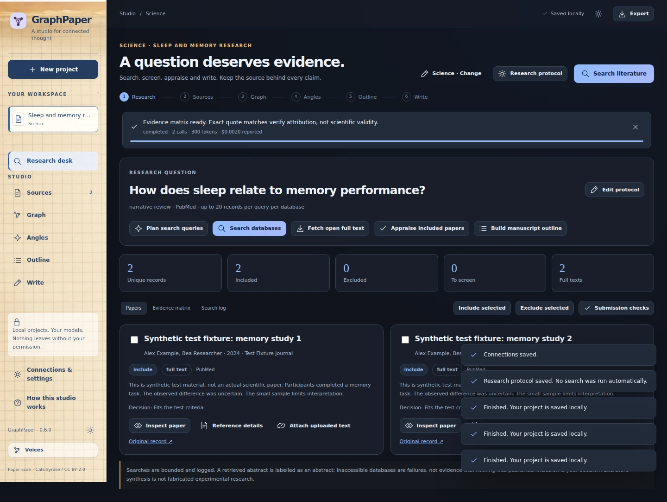This screenshot has width=667, height=502.
Task: Change the Science discipline
Action: [x=451, y=74]
